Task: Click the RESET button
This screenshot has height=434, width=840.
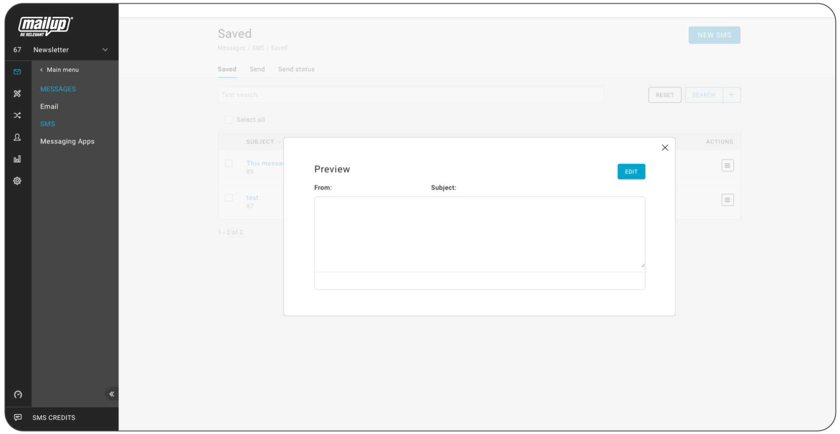Action: coord(665,95)
